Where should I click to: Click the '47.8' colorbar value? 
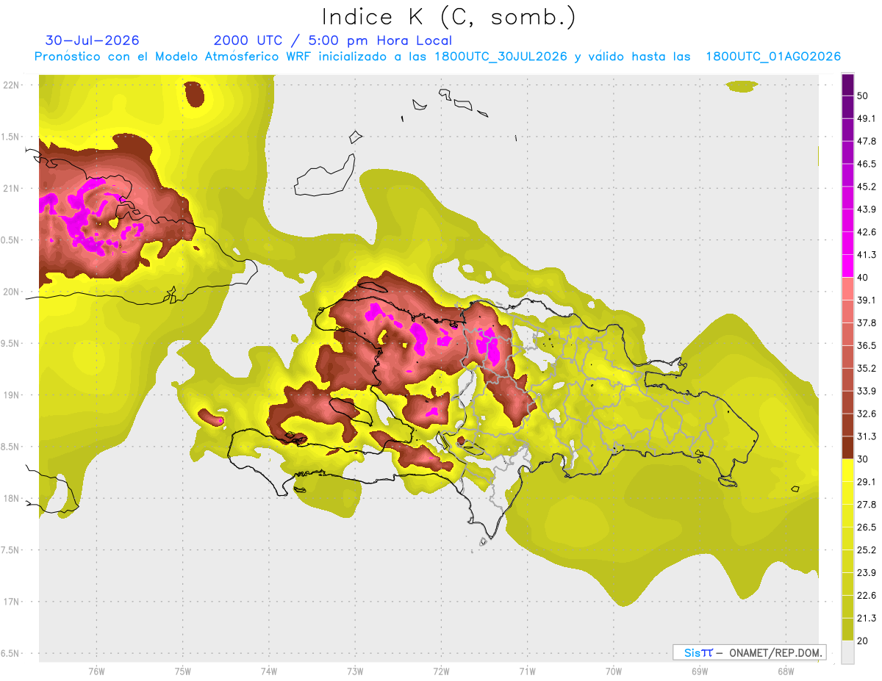click(x=867, y=141)
